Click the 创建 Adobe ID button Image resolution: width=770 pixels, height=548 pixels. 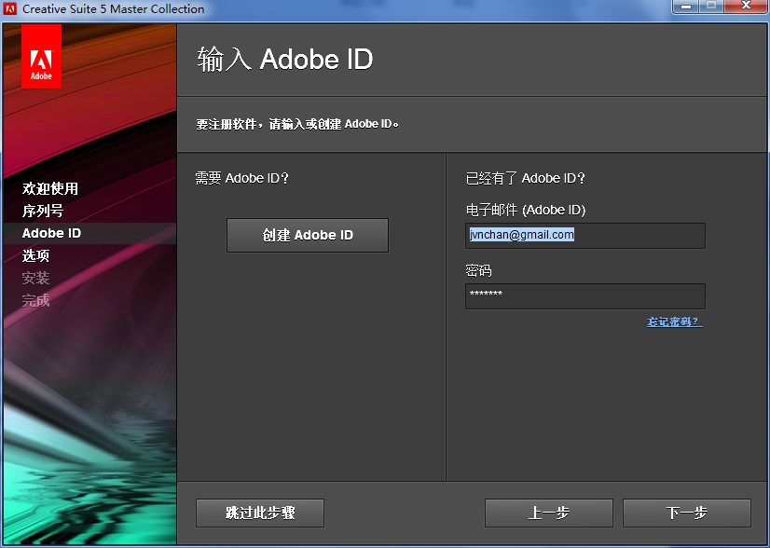308,235
